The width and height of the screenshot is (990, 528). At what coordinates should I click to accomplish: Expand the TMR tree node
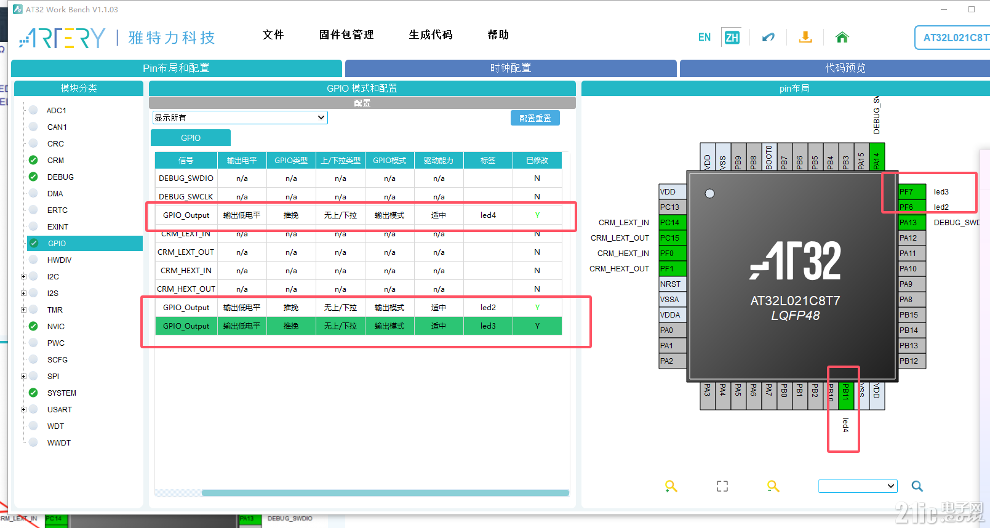23,310
